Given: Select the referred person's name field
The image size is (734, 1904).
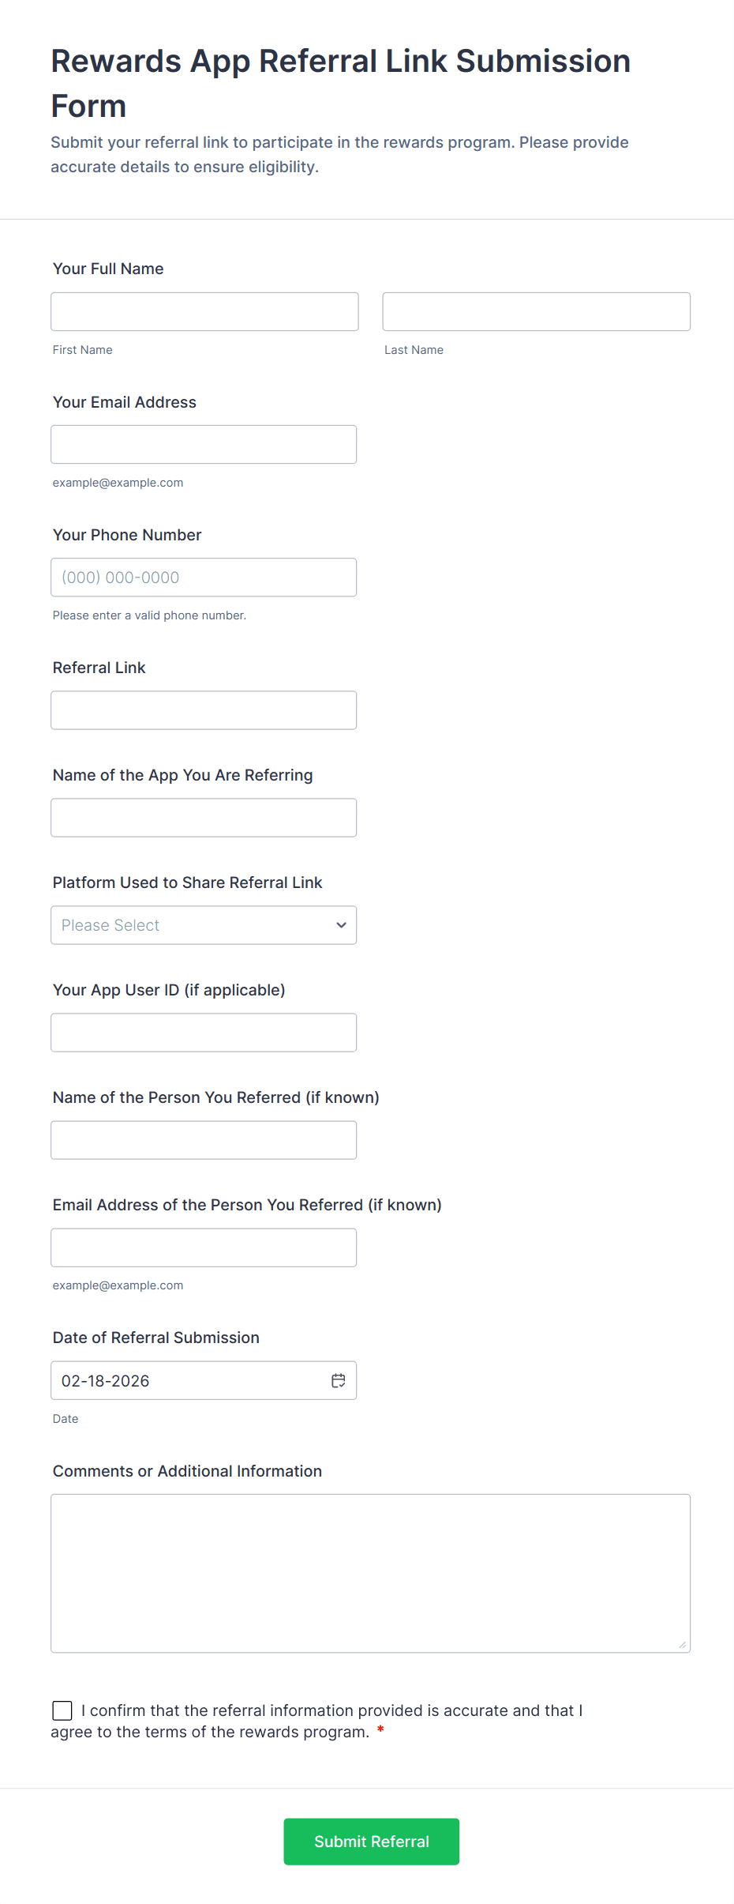Looking at the screenshot, I should pyautogui.click(x=204, y=1140).
